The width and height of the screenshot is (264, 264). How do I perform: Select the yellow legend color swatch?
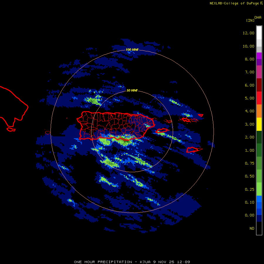[x=259, y=124]
